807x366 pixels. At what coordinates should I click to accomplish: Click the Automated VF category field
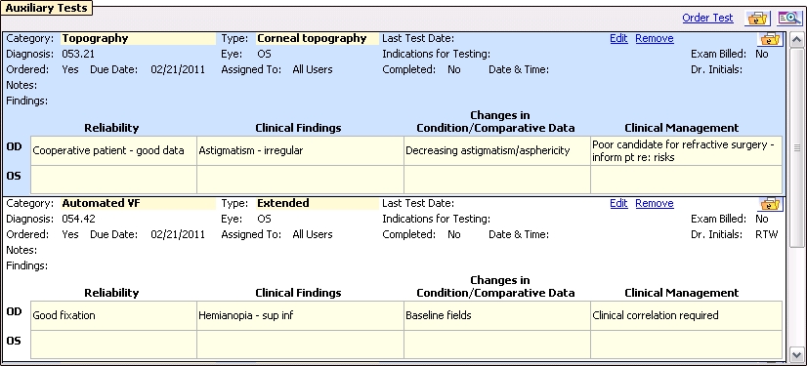(138, 204)
